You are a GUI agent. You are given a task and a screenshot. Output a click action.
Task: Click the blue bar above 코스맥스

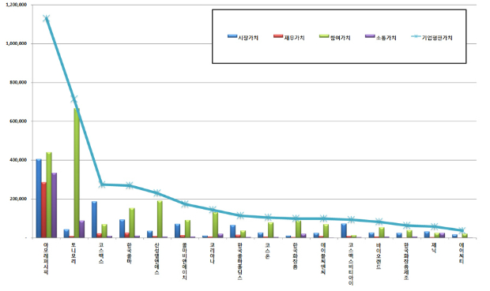94,219
